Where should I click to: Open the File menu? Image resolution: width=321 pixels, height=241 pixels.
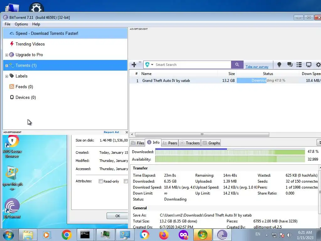(x=8, y=24)
